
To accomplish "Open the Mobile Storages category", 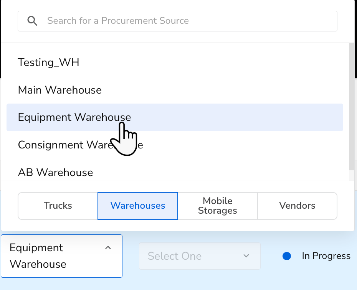I will tap(218, 206).
